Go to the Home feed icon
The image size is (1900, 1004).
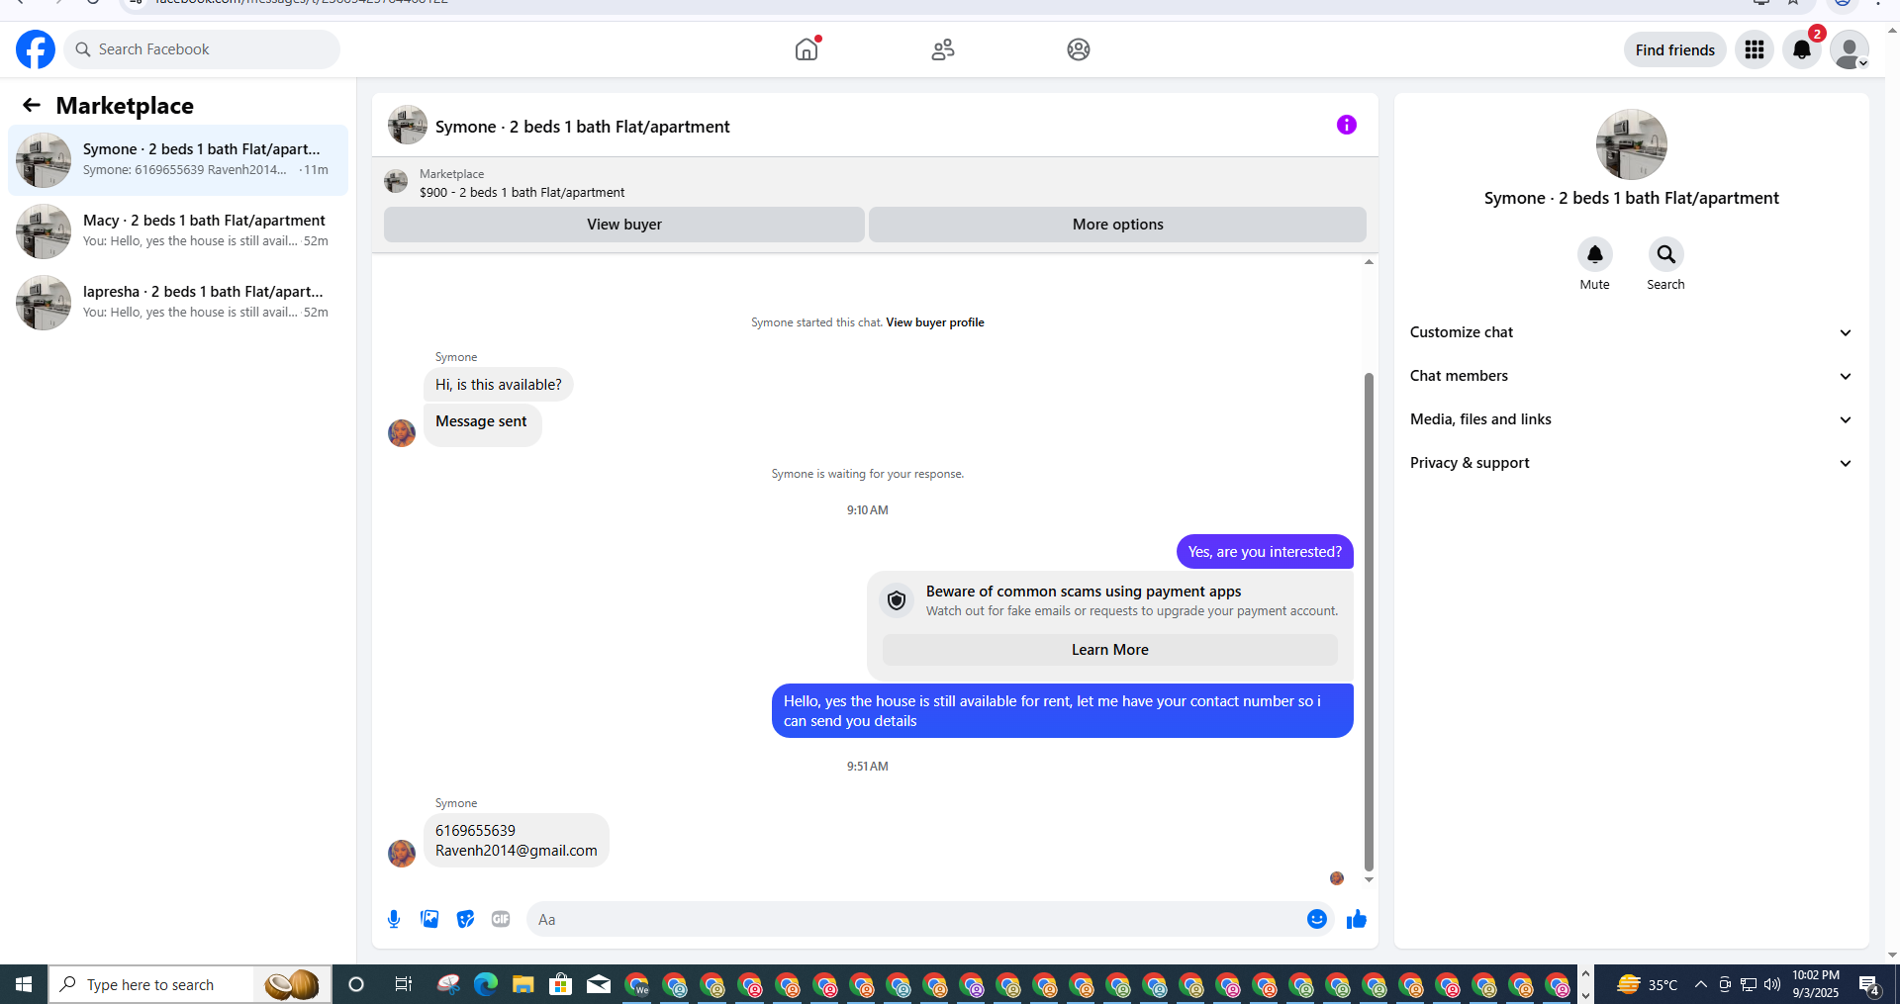[x=807, y=49]
